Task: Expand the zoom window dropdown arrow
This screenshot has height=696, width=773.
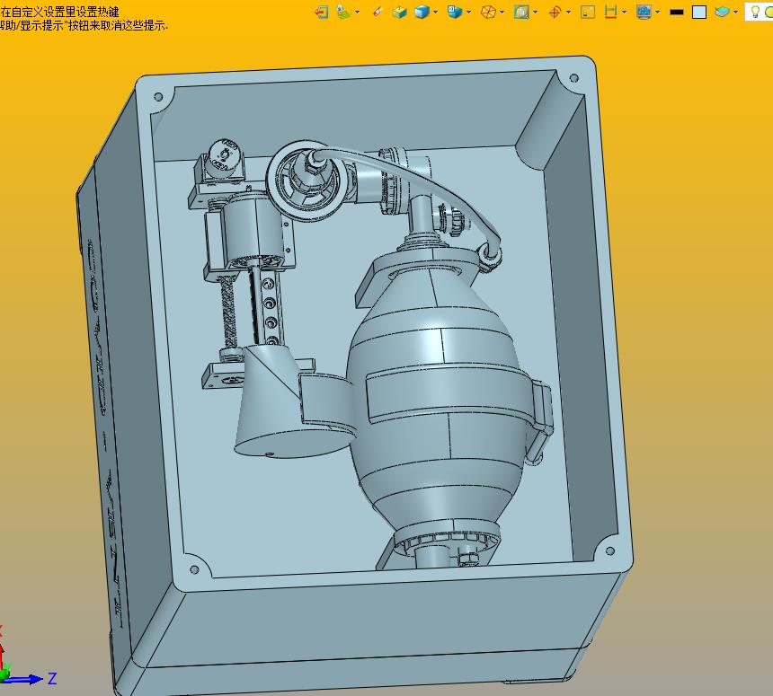Action: pyautogui.click(x=535, y=13)
